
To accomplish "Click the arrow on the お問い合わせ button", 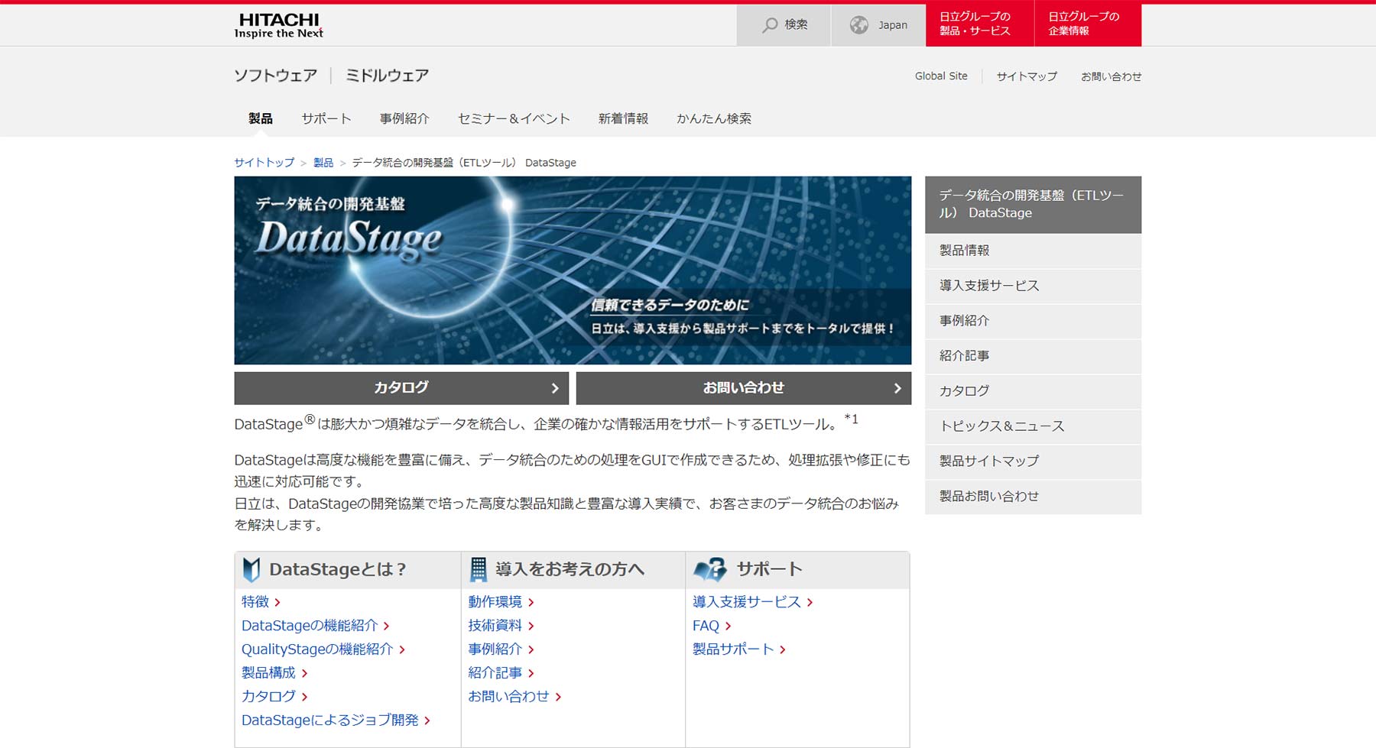I will coord(897,388).
